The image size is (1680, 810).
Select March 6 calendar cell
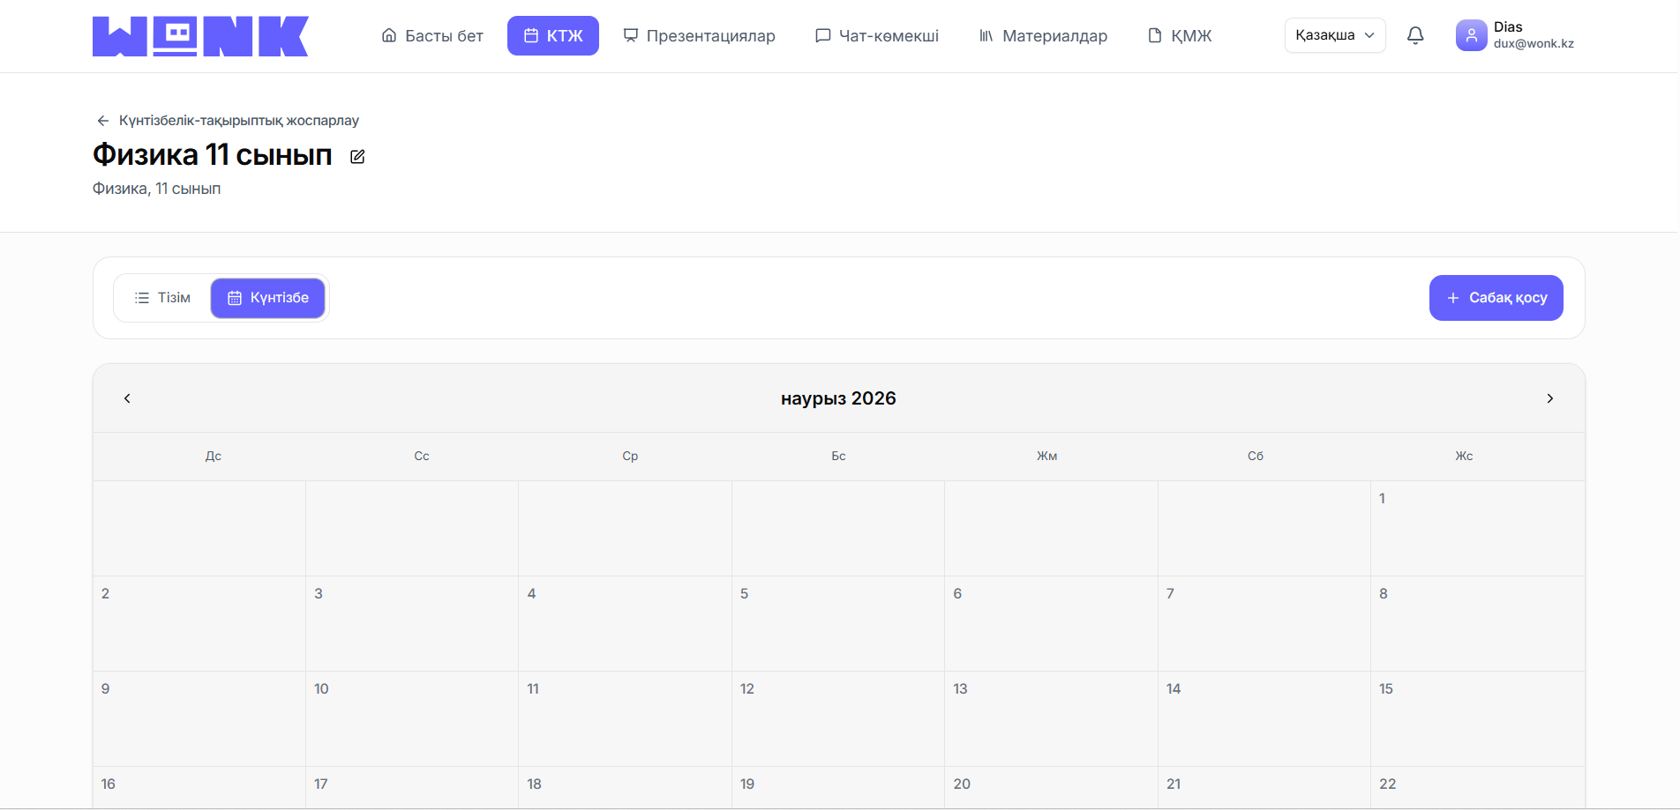pos(1050,623)
